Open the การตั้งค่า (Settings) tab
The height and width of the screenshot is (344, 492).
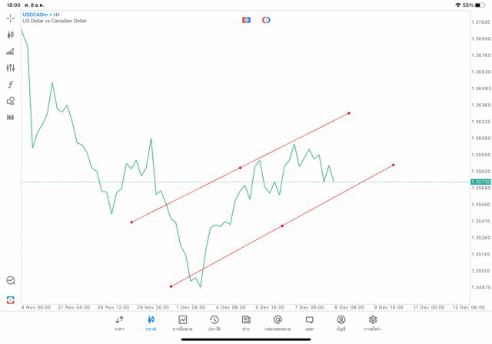373,322
